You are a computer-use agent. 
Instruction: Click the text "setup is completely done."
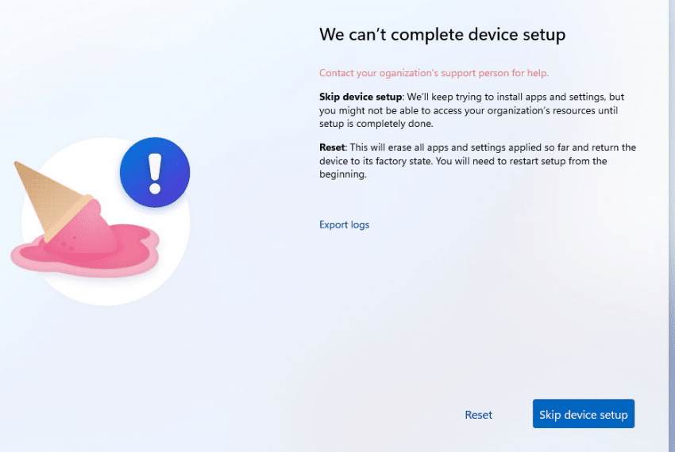click(376, 124)
